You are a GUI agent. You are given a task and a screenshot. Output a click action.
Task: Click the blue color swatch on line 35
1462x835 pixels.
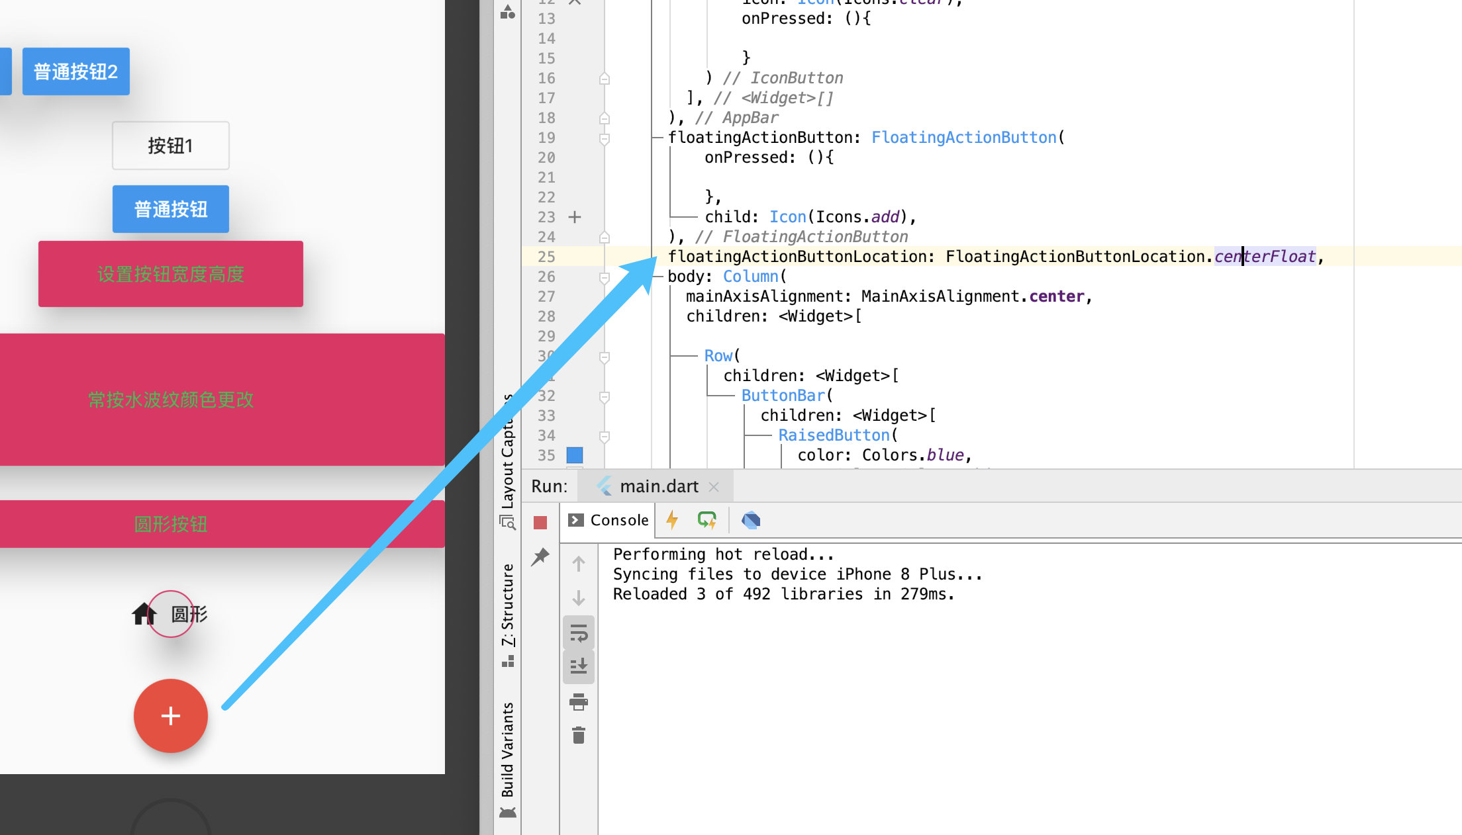point(575,455)
